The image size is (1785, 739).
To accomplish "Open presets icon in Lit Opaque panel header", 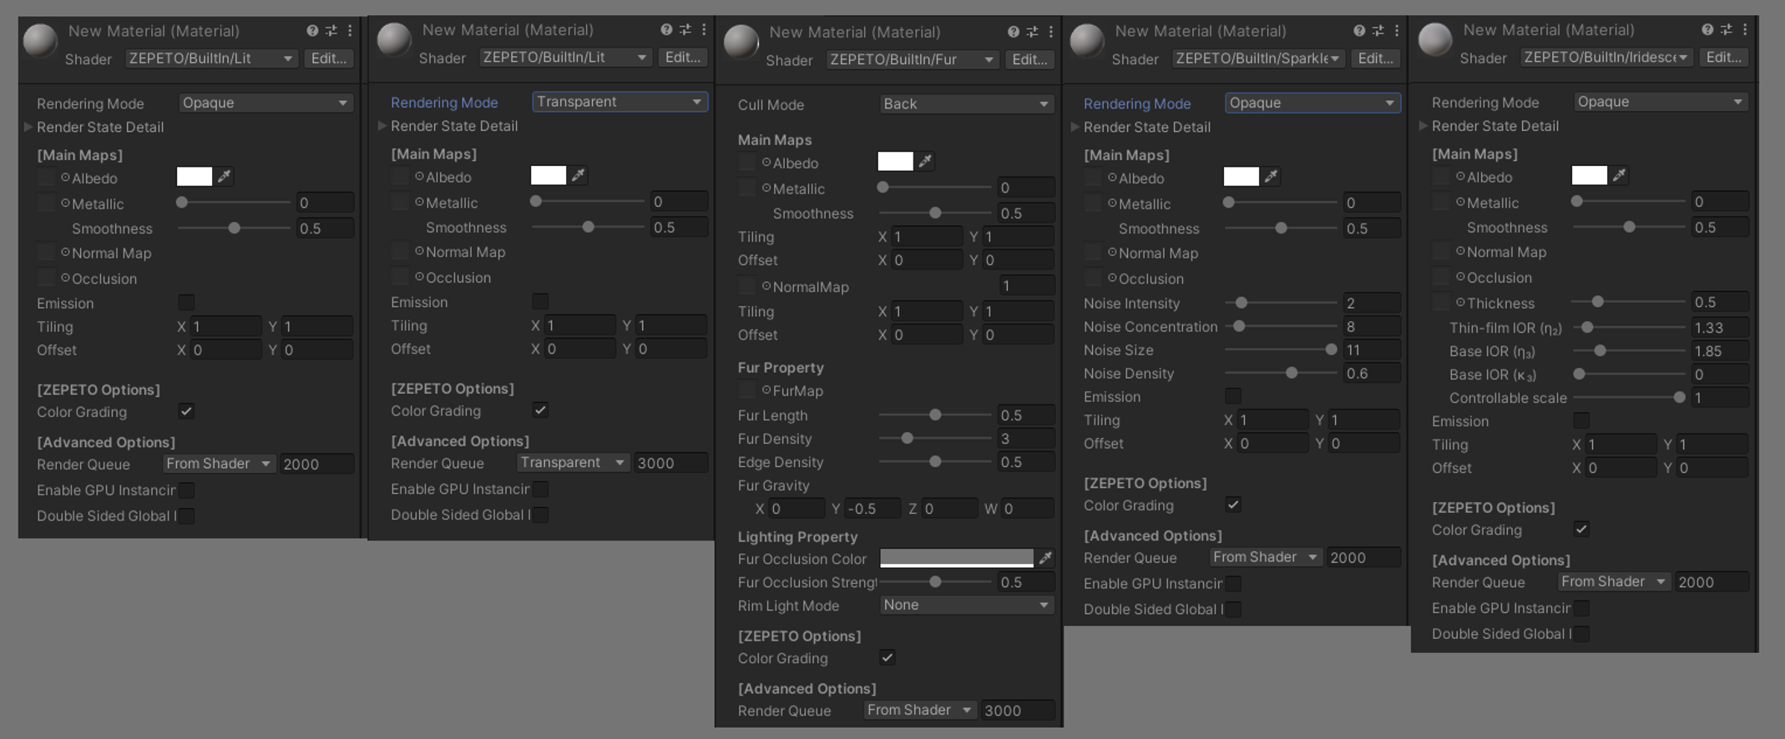I will [331, 31].
